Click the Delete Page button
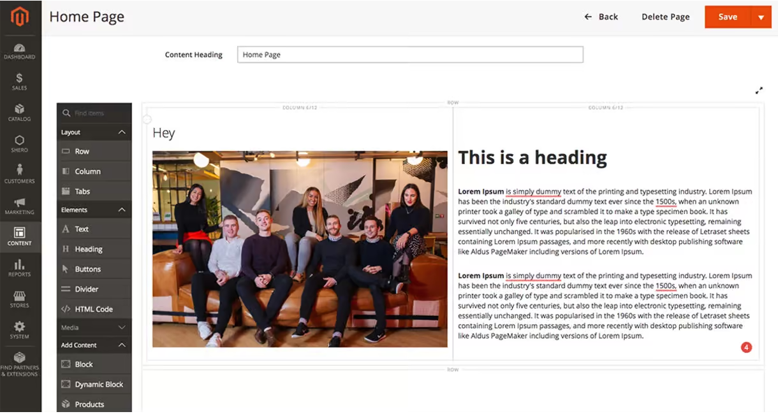The image size is (778, 414). tap(665, 17)
